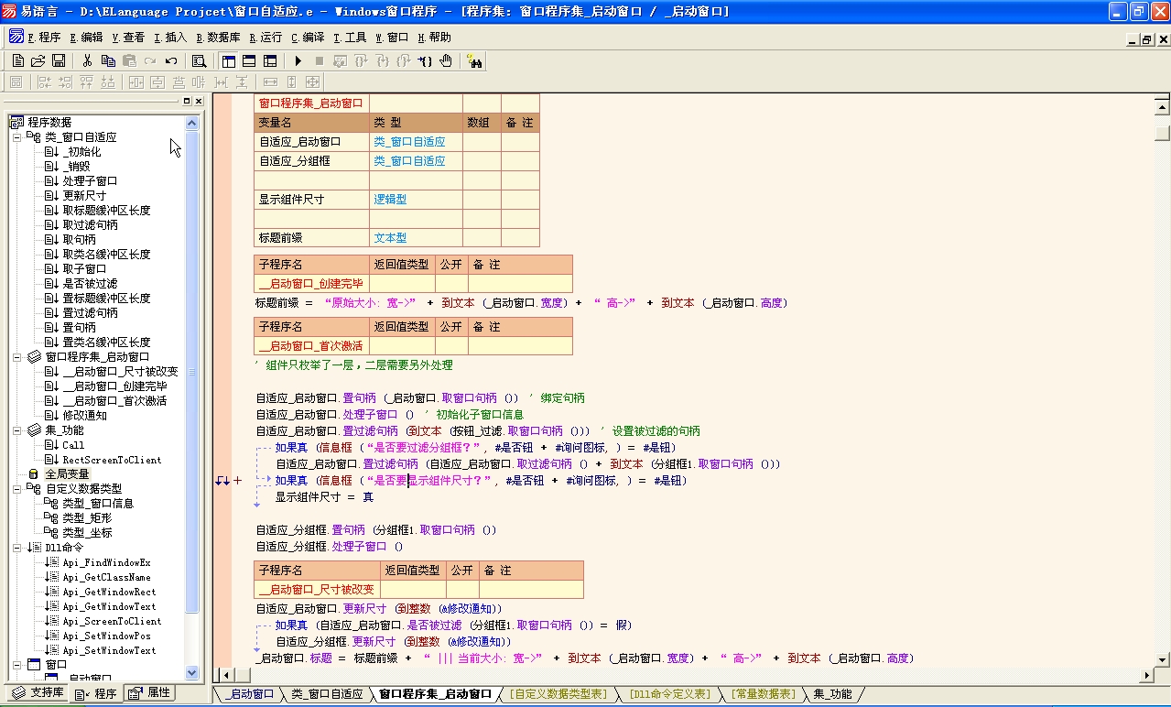
Task: Select Api_FindWindowEx tree item
Action: (106, 562)
